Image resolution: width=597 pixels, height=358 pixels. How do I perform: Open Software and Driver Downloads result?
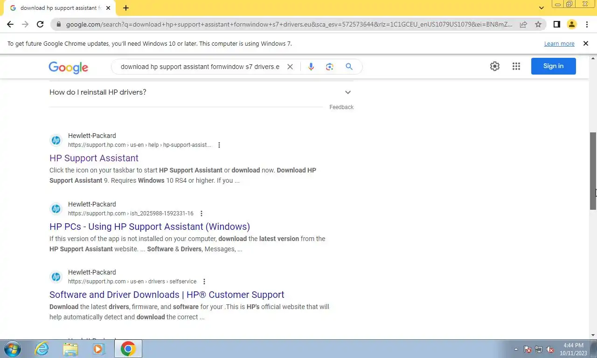tap(167, 295)
